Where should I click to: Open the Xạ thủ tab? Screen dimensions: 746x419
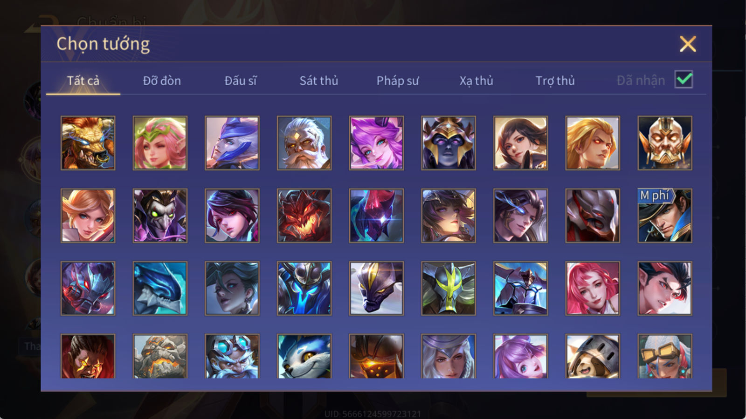pos(476,81)
